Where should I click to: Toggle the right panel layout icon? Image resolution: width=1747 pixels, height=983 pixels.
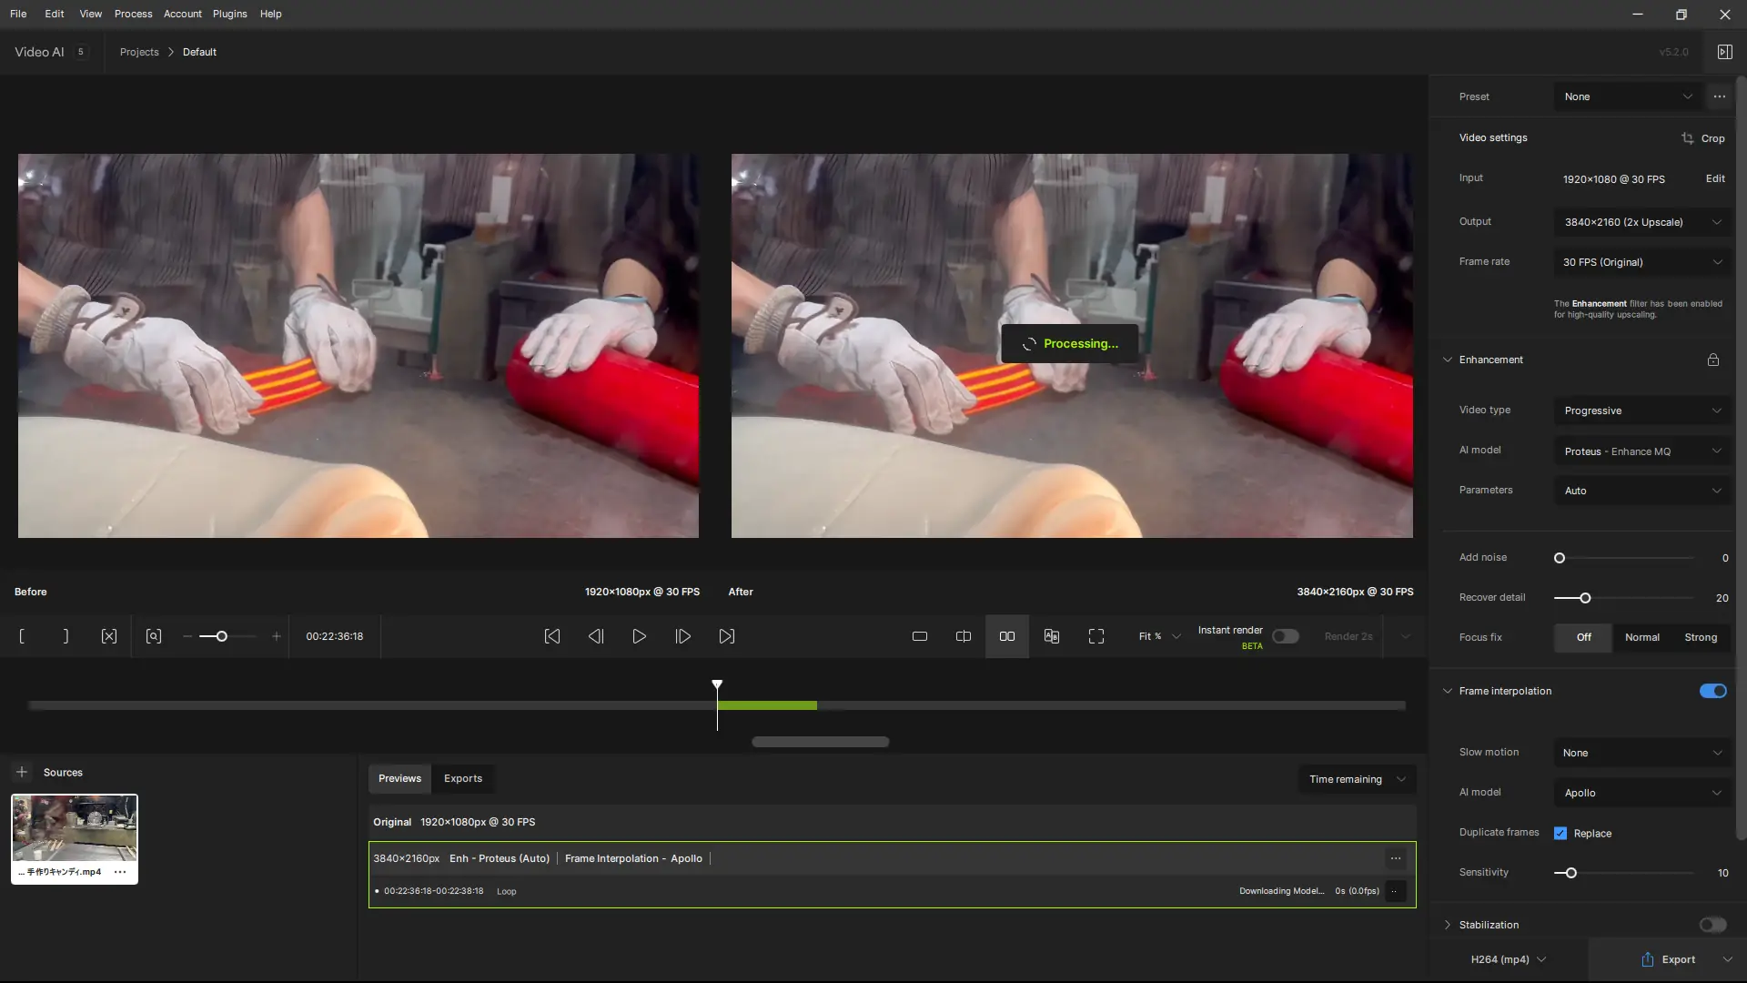(1724, 52)
